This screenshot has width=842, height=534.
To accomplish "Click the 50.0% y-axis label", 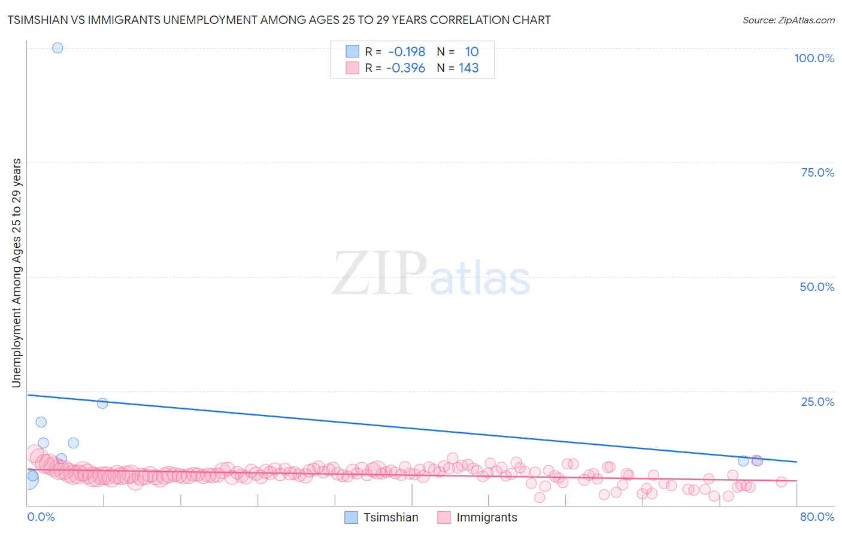I will point(817,287).
